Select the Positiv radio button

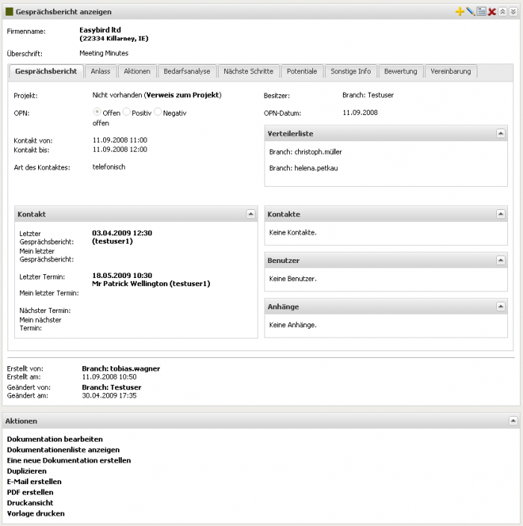(126, 113)
